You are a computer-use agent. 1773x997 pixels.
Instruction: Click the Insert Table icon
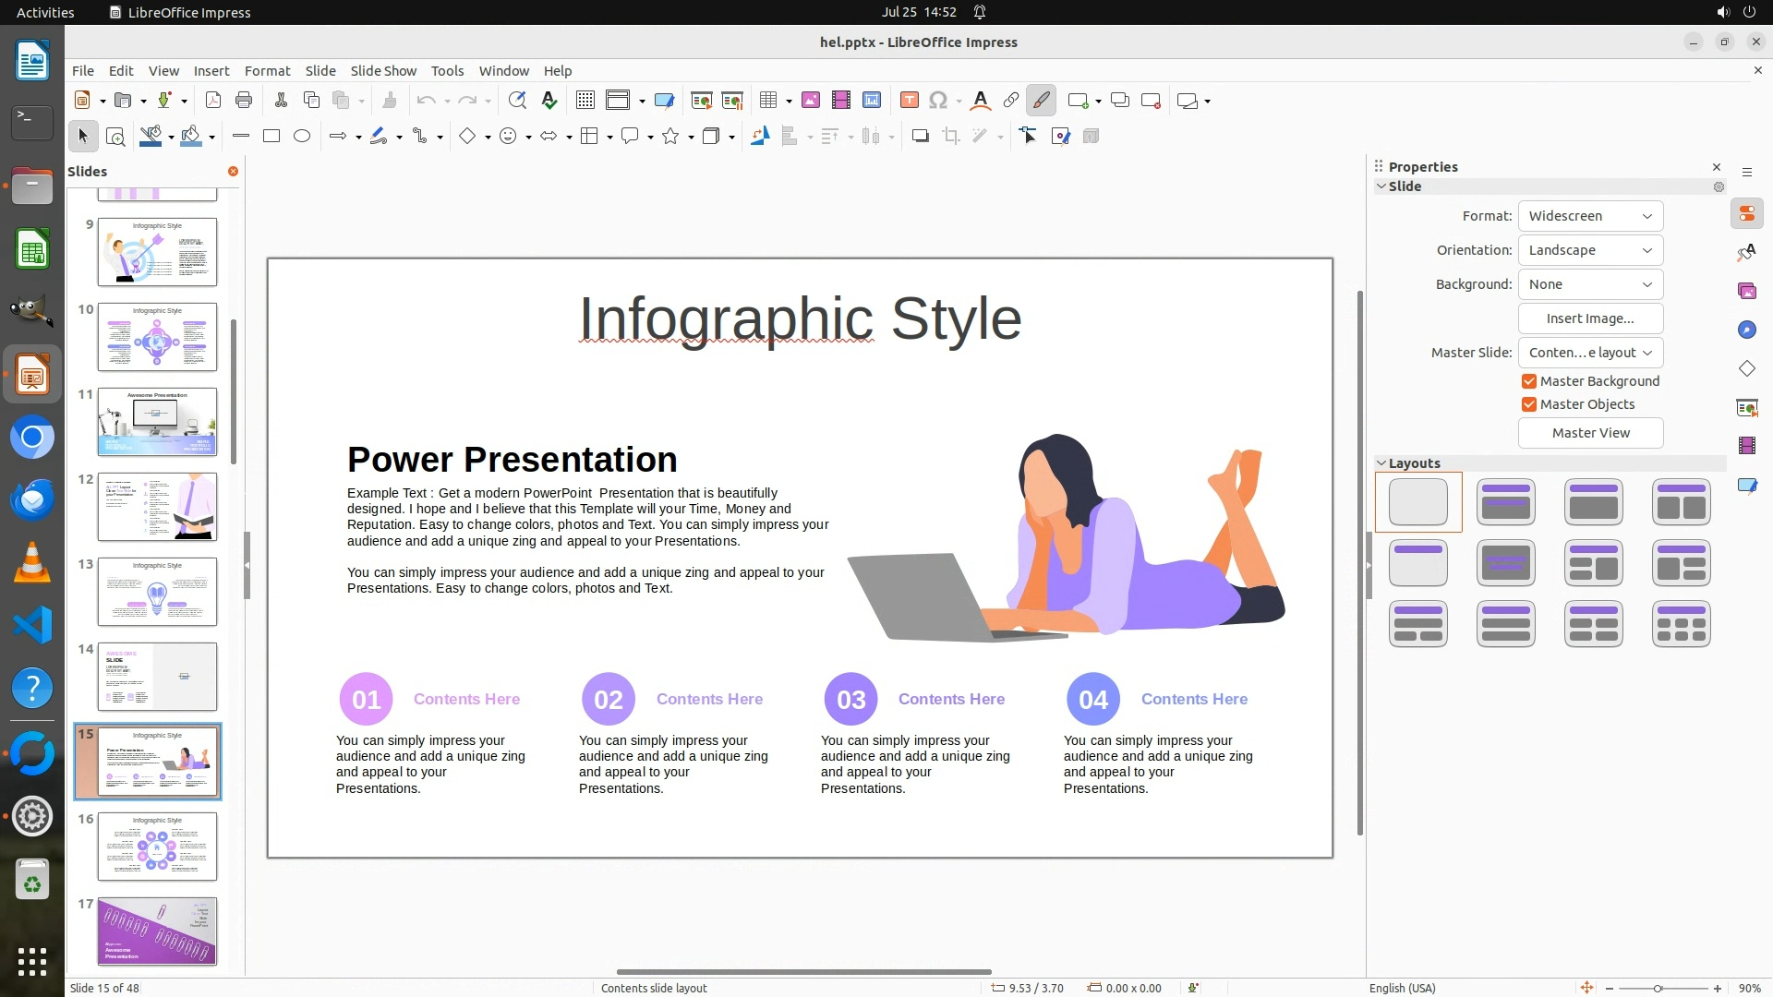tap(767, 101)
